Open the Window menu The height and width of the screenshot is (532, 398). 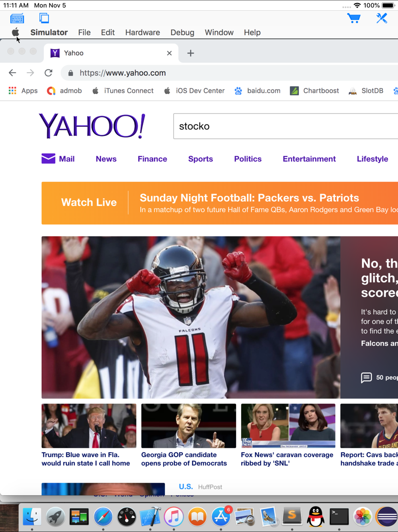pyautogui.click(x=219, y=32)
